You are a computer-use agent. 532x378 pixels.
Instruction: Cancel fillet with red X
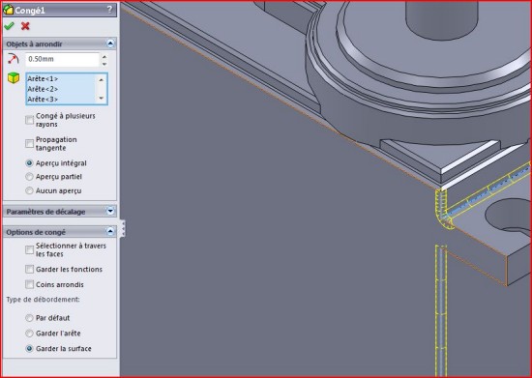[25, 26]
